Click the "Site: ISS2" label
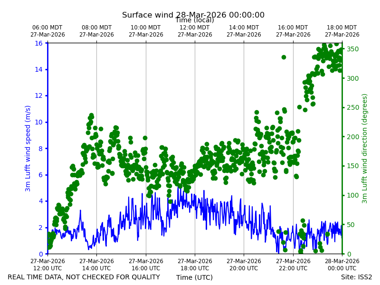The width and height of the screenshot is (380, 285). (356, 277)
